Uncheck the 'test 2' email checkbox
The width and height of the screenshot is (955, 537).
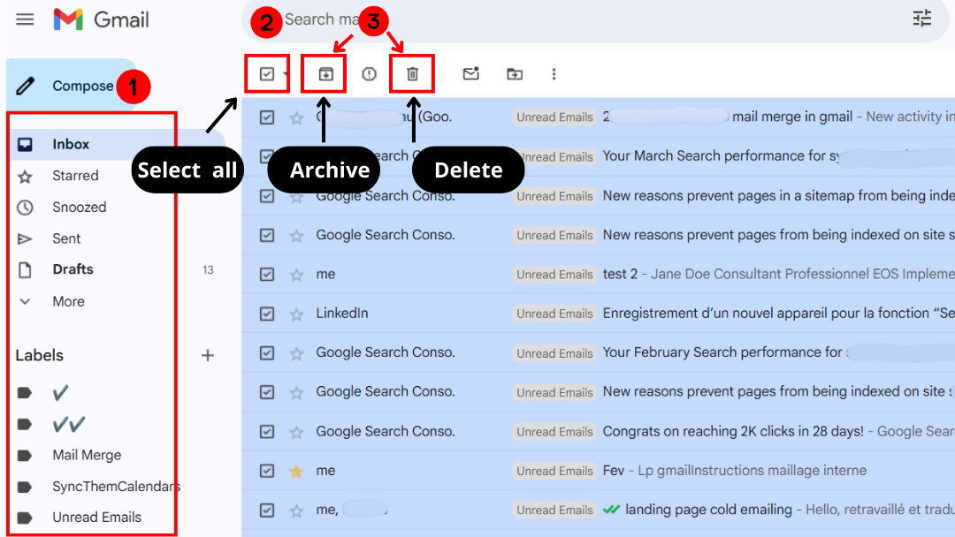pyautogui.click(x=267, y=275)
